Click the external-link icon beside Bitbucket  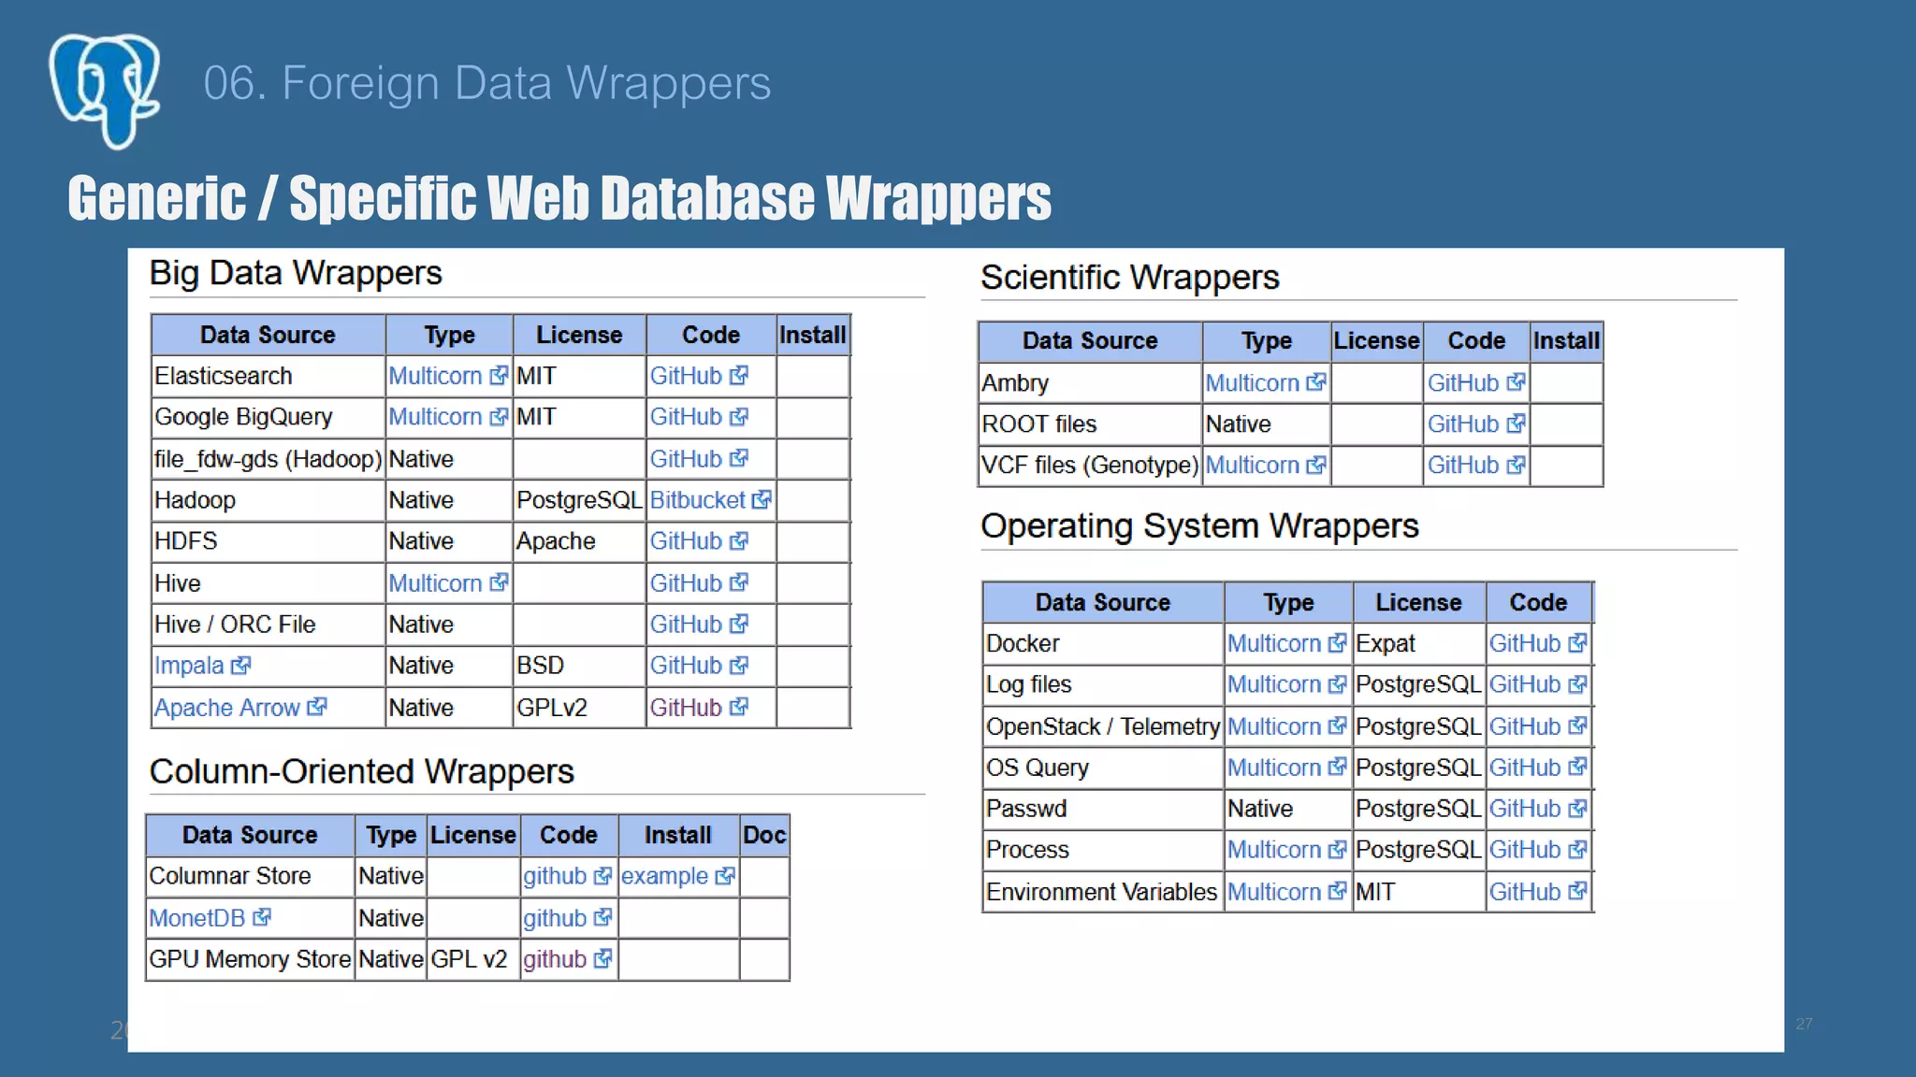click(x=762, y=500)
